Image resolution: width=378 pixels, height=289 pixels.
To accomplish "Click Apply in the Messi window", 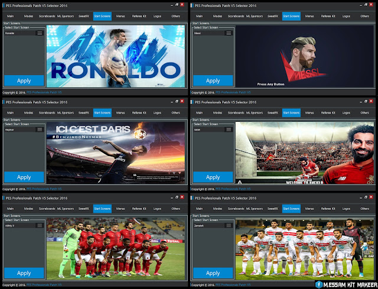I will [213, 80].
